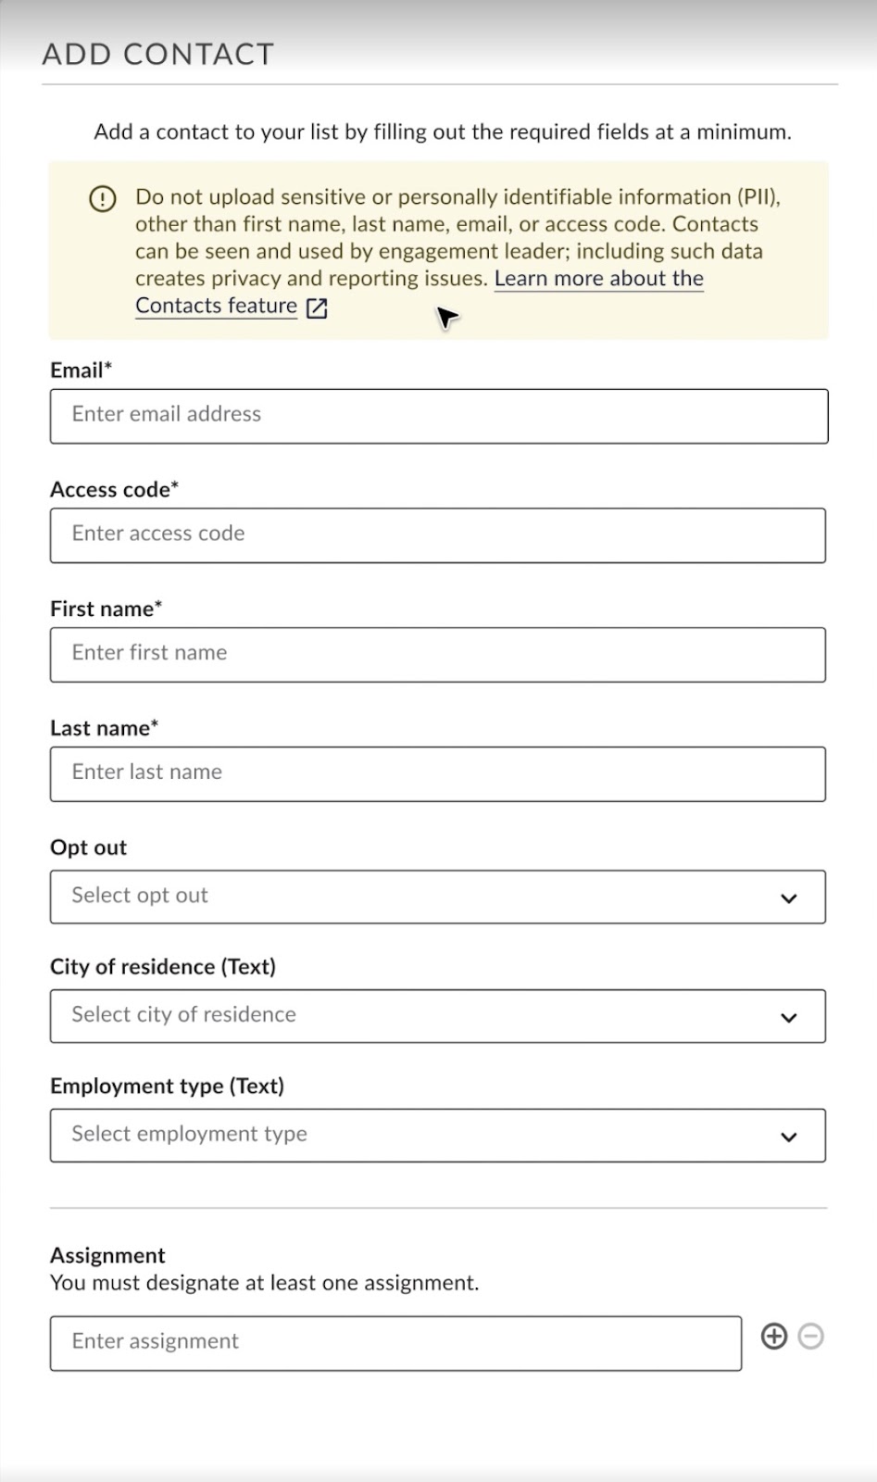Click the Assignment section label
The height and width of the screenshot is (1482, 877).
(x=107, y=1255)
